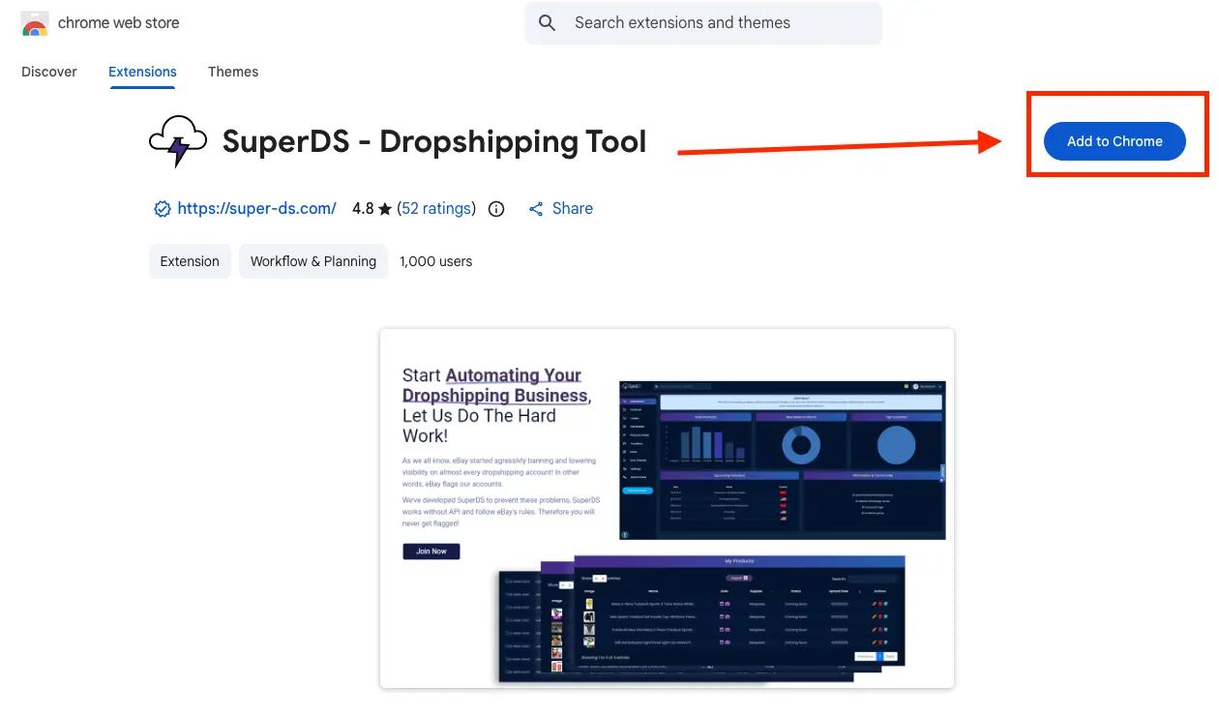Click the 1,000 users text

[435, 261]
